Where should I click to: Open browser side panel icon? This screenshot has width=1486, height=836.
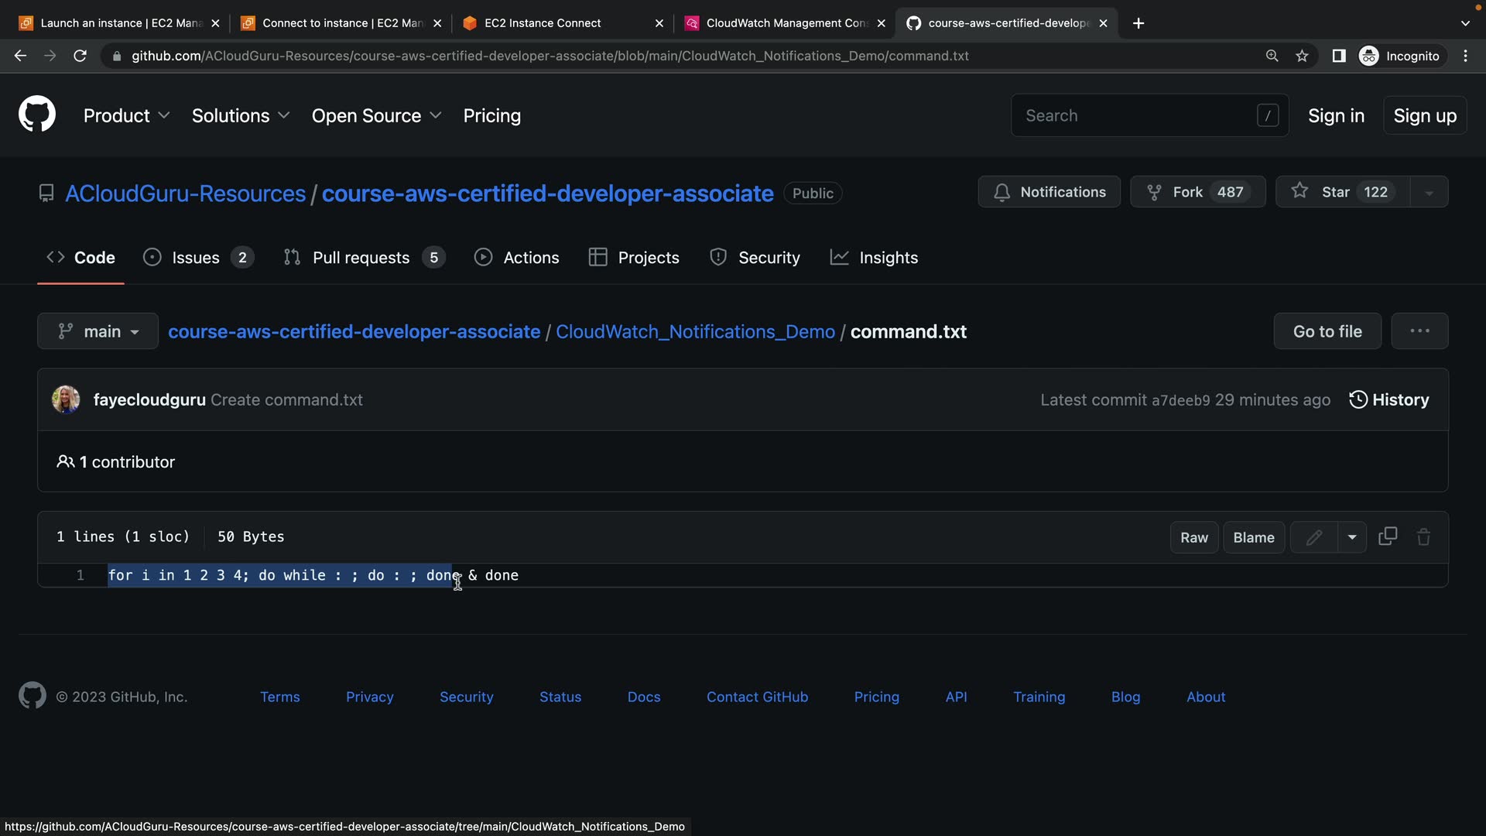pos(1339,56)
